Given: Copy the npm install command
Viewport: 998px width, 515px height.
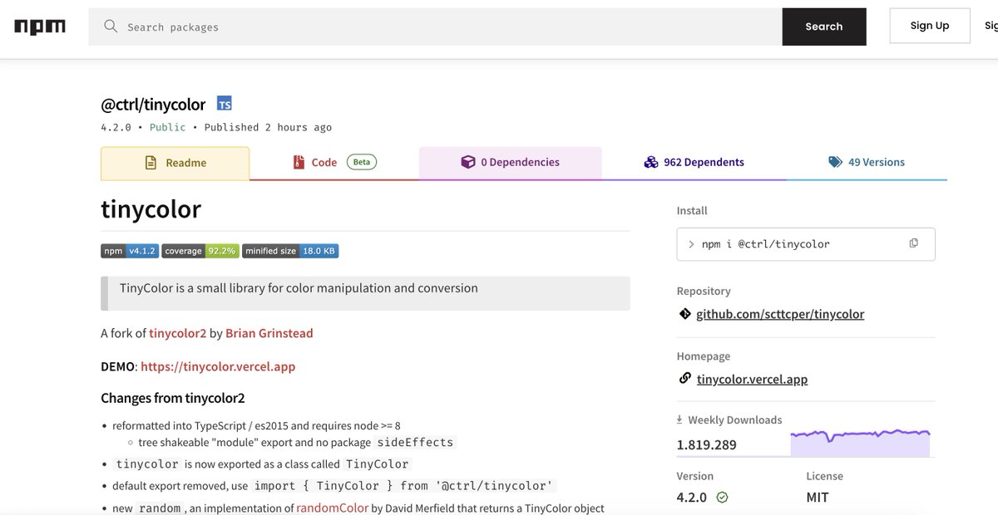Looking at the screenshot, I should coord(913,243).
